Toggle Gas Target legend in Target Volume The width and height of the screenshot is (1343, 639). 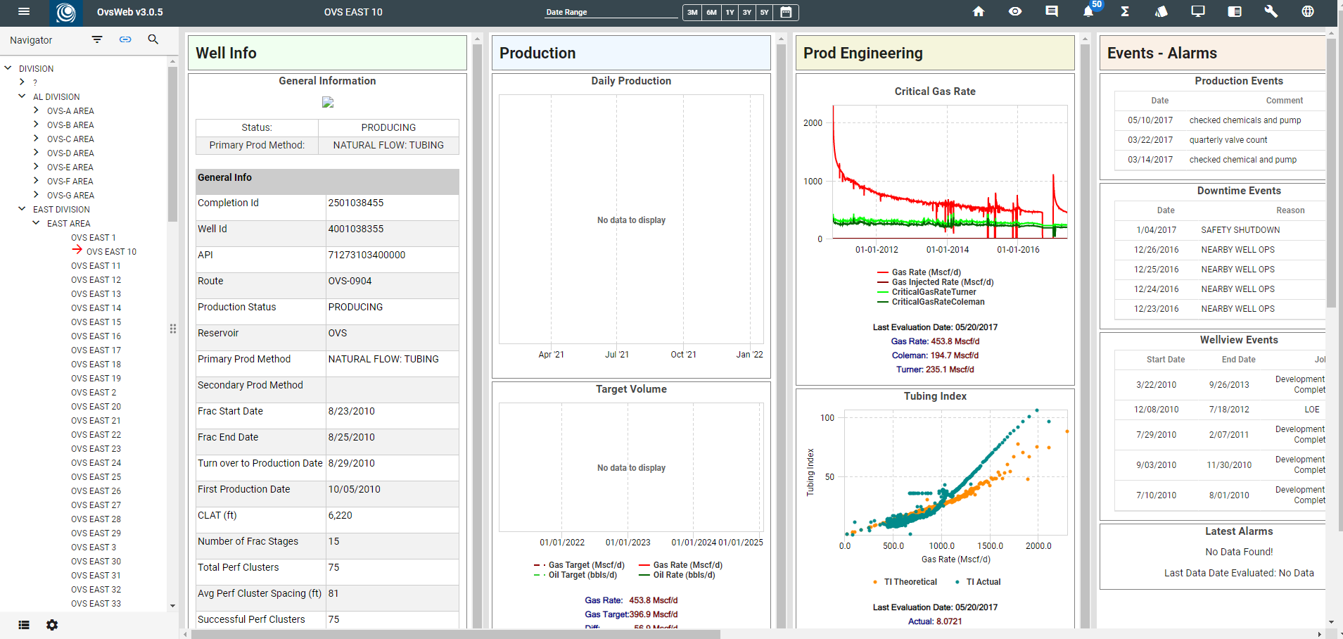(579, 565)
